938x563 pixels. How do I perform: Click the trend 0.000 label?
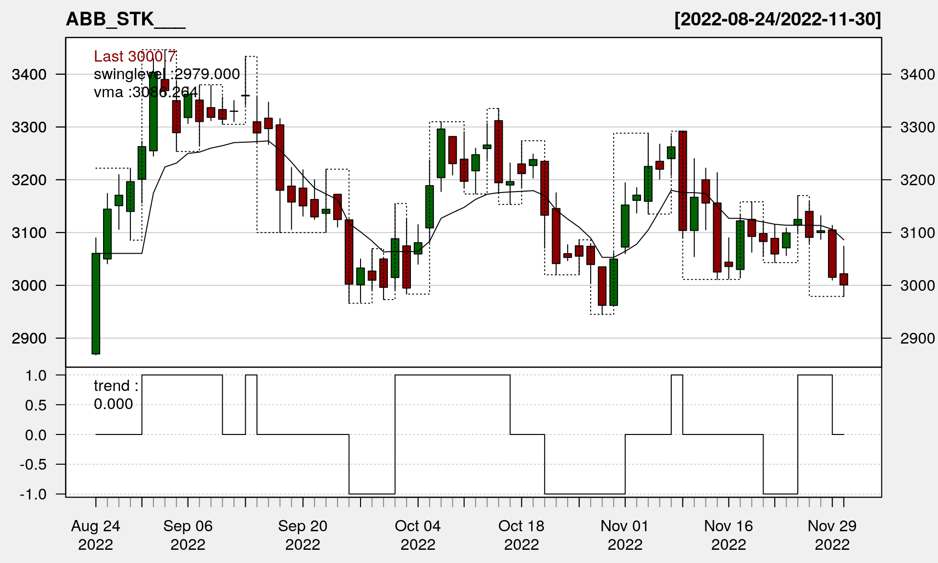coord(115,395)
